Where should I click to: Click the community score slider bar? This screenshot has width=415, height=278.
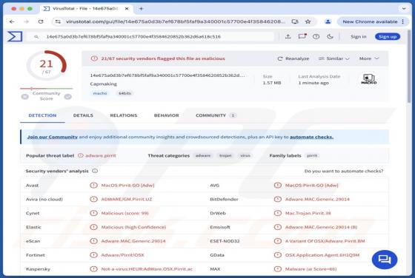[46, 89]
